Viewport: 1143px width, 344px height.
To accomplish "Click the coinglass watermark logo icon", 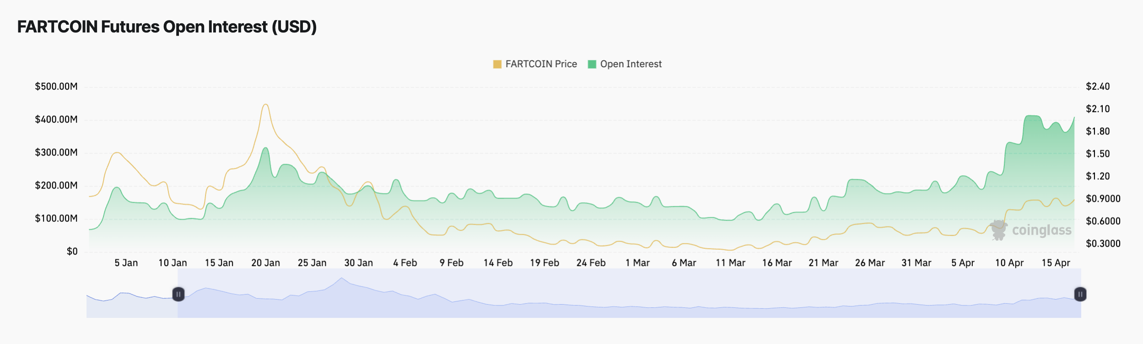I will click(998, 230).
